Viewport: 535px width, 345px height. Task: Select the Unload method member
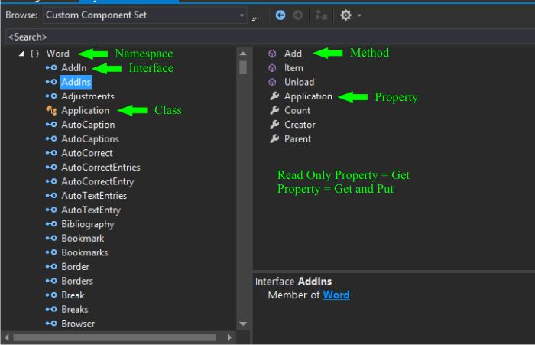(300, 82)
